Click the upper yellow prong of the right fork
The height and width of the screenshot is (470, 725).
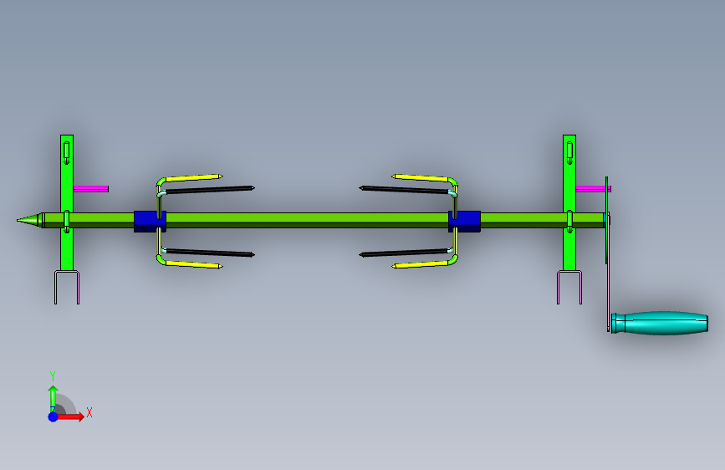[420, 177]
